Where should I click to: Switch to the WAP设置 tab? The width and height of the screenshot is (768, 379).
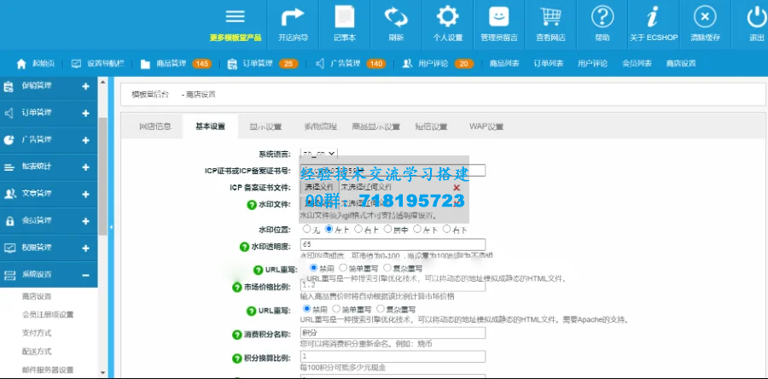pos(486,126)
